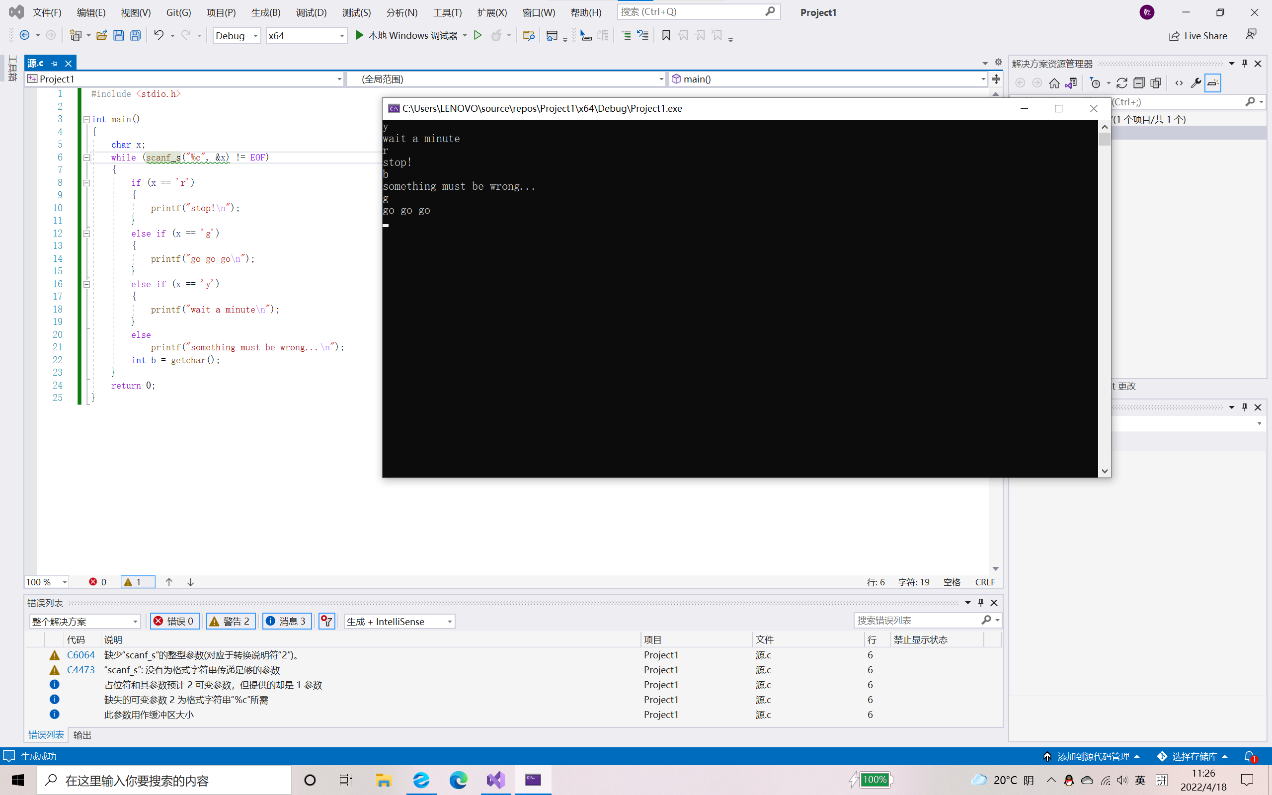The height and width of the screenshot is (795, 1272).
Task: Click Home icon in Solution Explorer
Action: [x=1054, y=83]
